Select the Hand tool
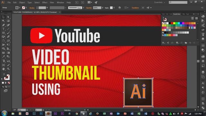206x116 pixels. coord(4,69)
